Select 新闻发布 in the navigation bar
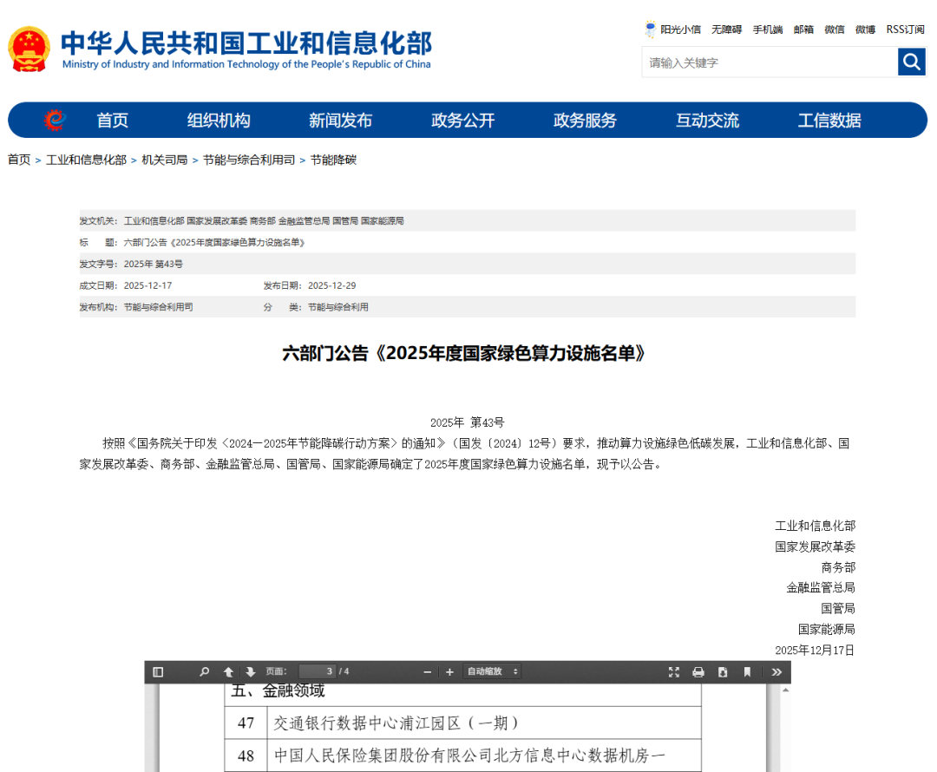Viewport: 937px width, 772px height. (340, 120)
